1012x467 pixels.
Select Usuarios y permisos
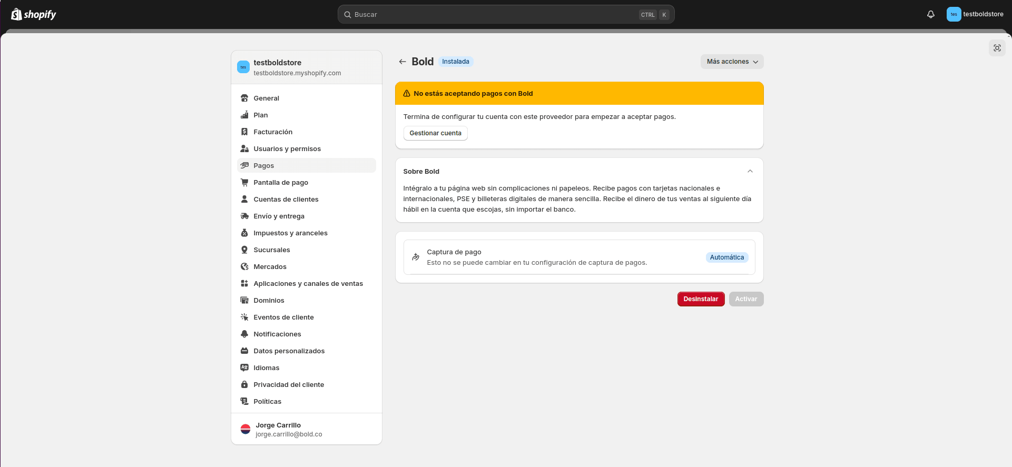click(x=307, y=148)
